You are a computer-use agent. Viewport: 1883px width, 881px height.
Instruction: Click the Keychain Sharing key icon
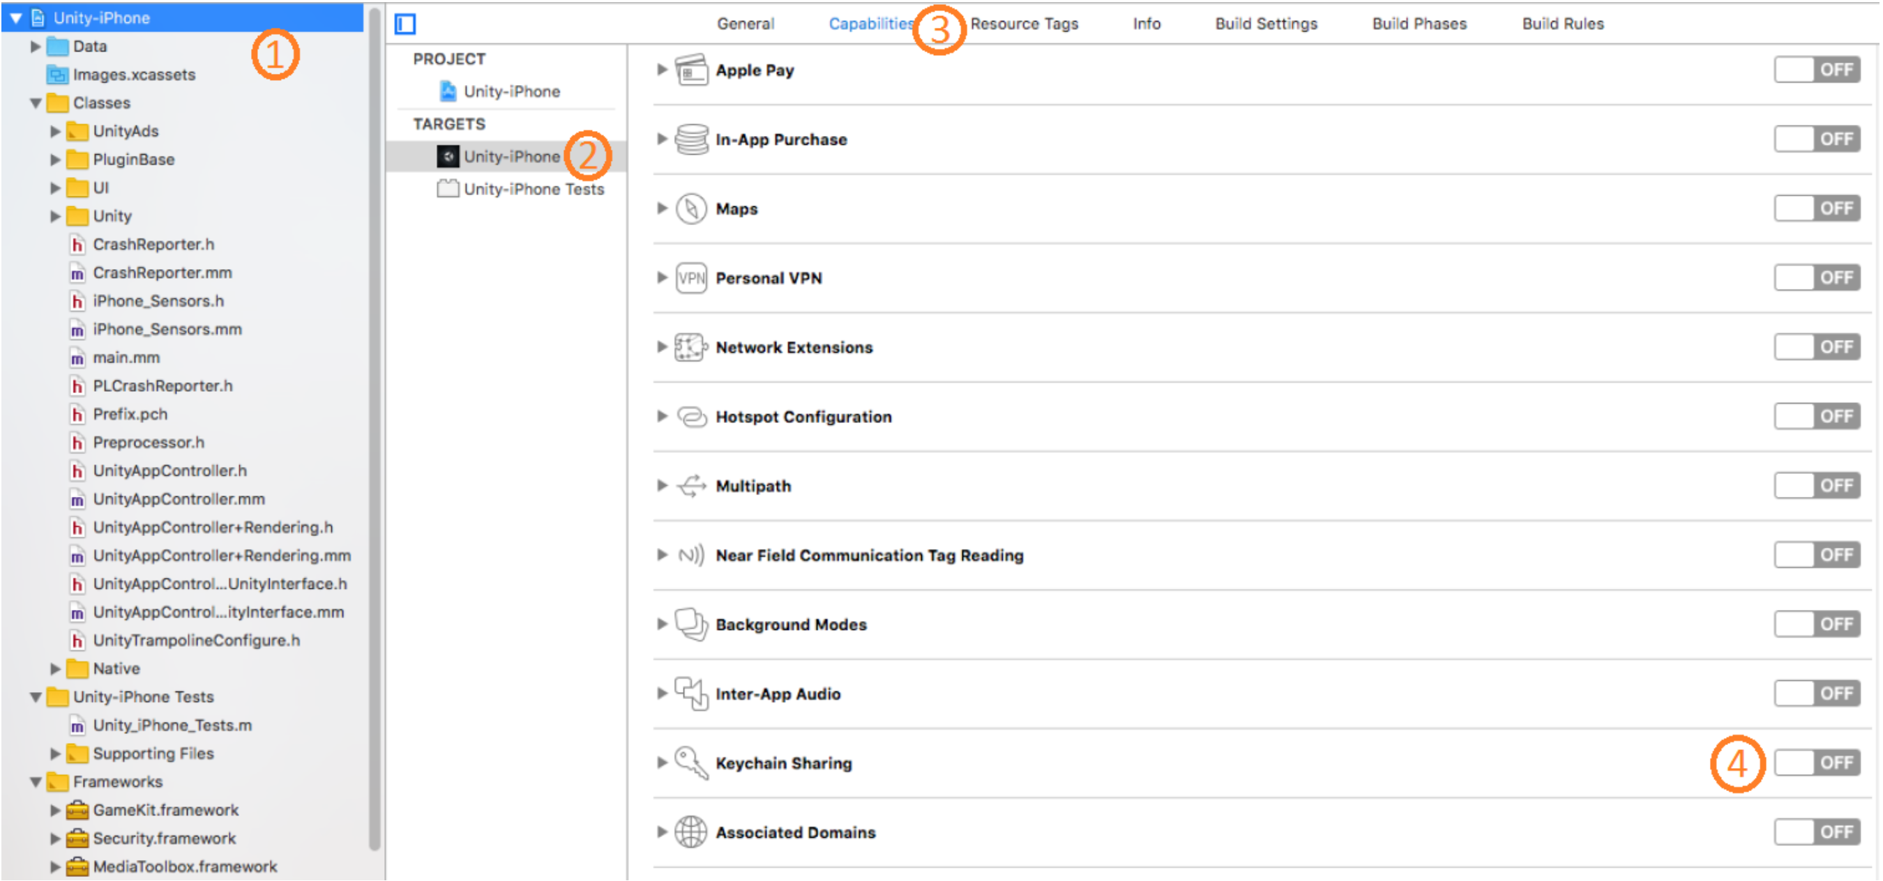(x=690, y=763)
